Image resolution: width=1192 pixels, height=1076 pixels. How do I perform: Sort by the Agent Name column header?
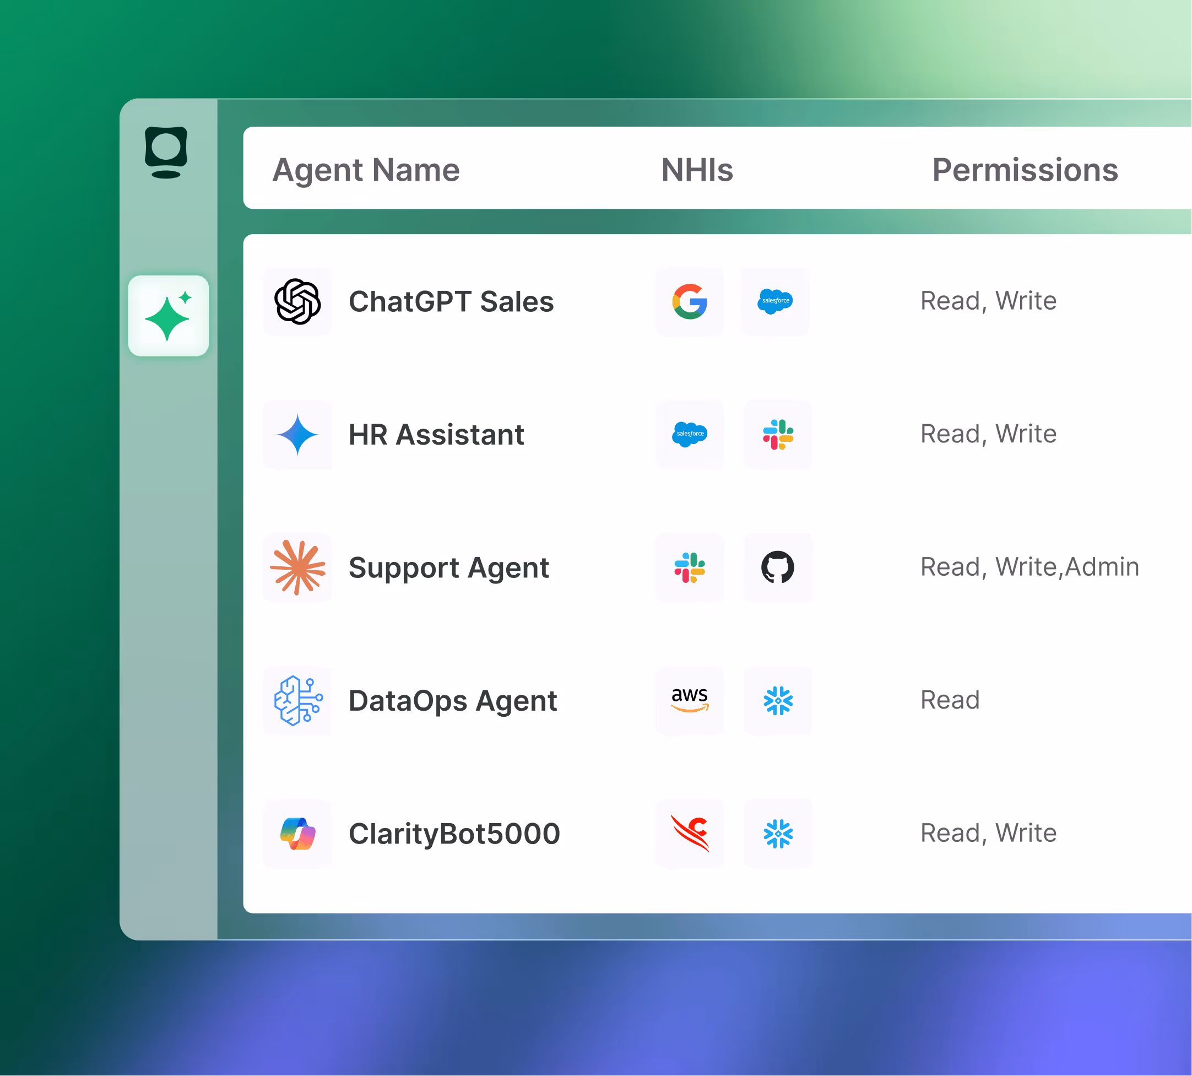tap(366, 170)
